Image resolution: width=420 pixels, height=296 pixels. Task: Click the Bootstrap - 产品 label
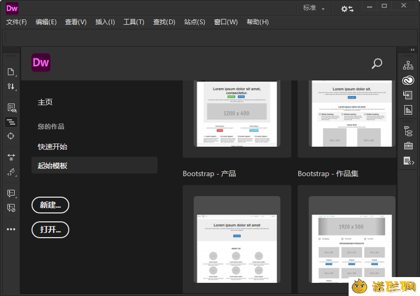click(209, 173)
